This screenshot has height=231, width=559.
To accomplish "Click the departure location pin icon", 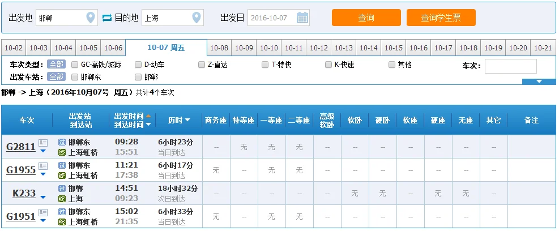I will 91,18.
